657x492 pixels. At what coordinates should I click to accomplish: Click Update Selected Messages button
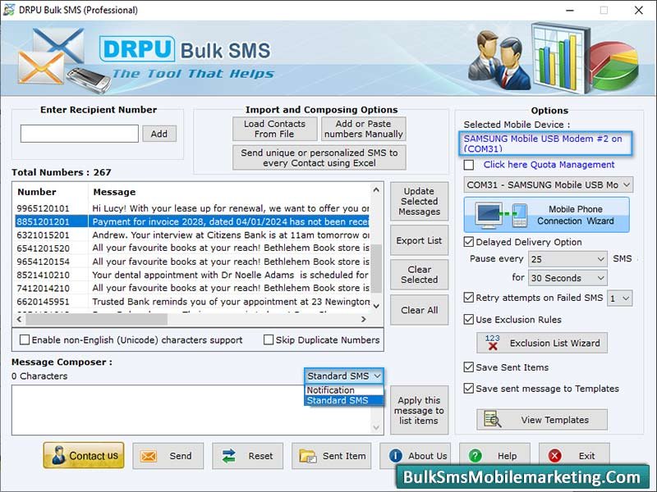419,201
